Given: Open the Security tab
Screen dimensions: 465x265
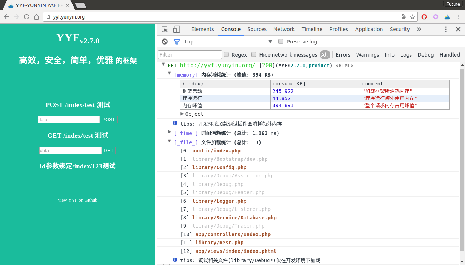Looking at the screenshot, I should [400, 29].
